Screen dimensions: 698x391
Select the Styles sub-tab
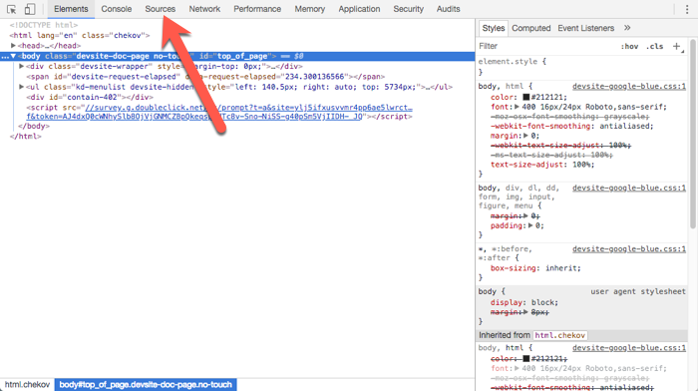point(494,28)
